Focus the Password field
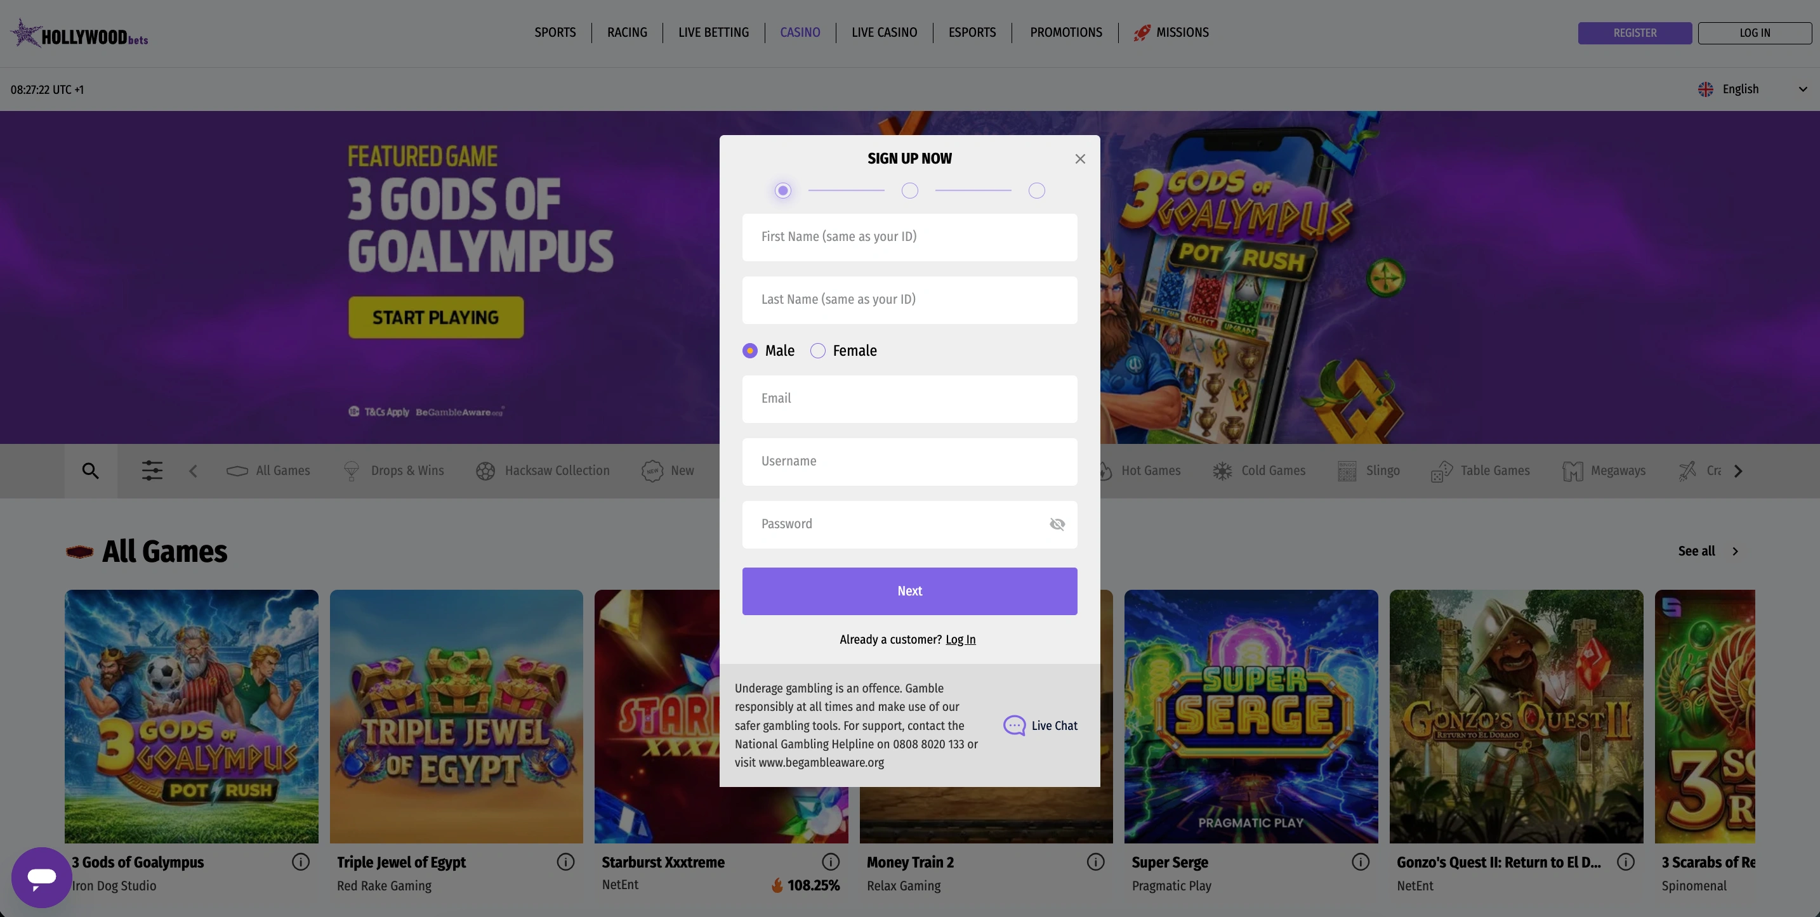 (x=909, y=524)
